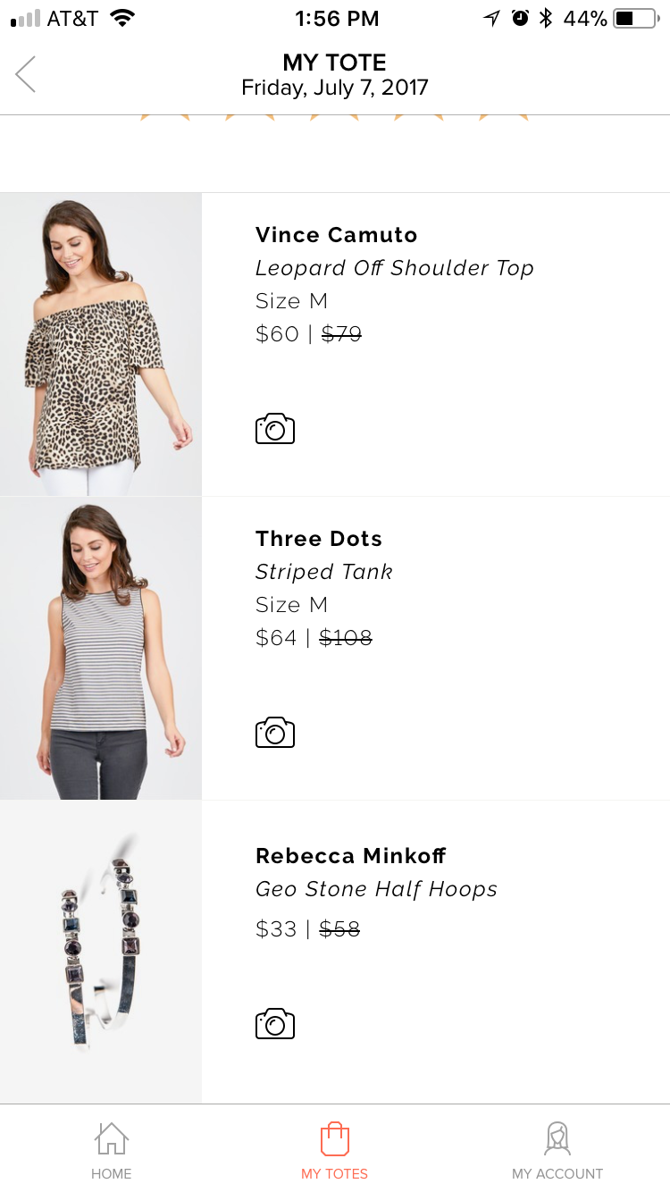
Task: Tap the MY TOTE header title
Action: (x=335, y=63)
